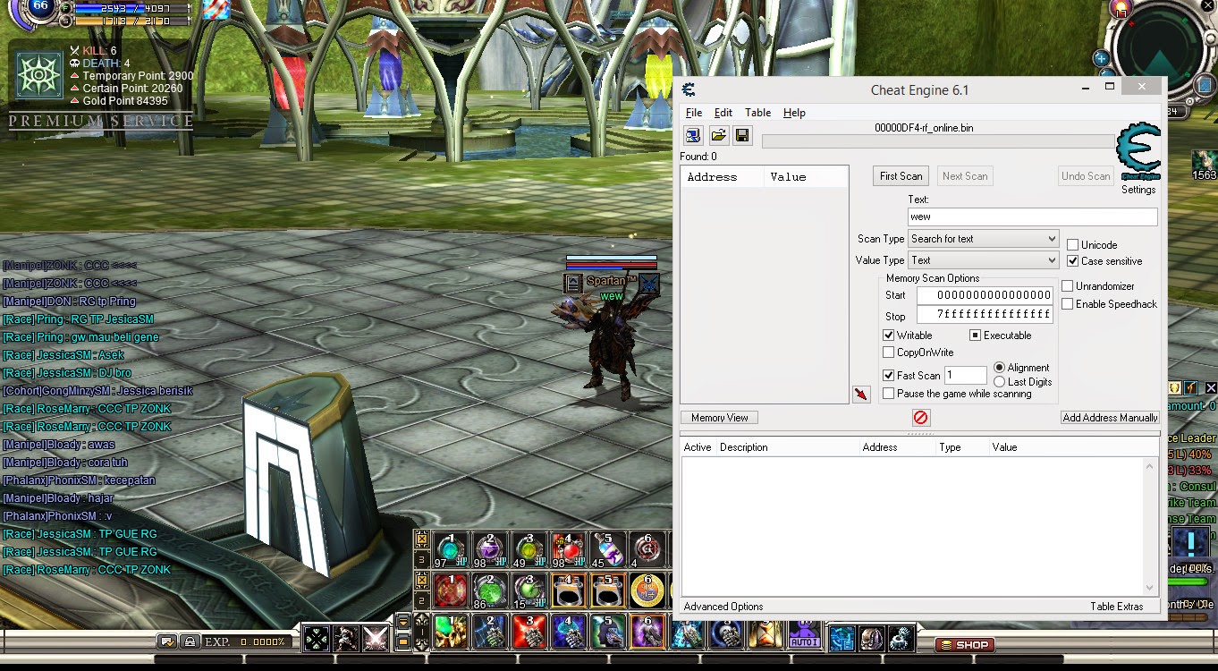Open the Value Type dropdown
The height and width of the screenshot is (671, 1218).
[x=984, y=260]
